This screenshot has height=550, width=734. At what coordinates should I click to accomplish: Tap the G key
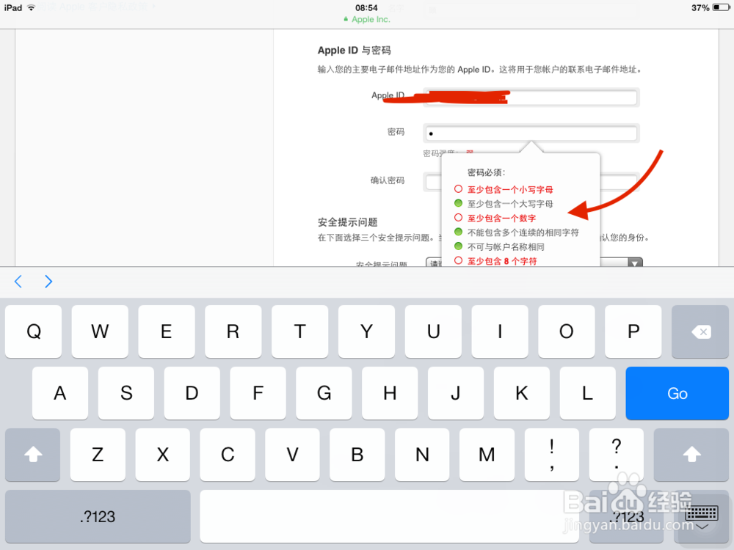point(324,393)
